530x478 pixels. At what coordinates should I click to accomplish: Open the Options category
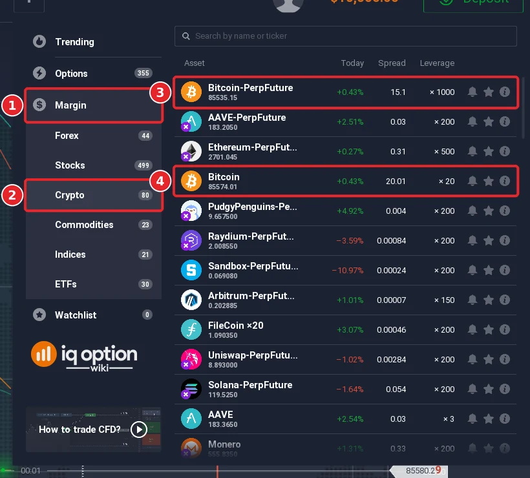click(x=94, y=73)
